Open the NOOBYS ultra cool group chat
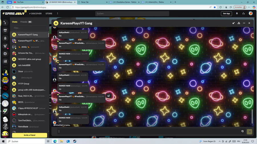This screenshot has width=257, height=144. [29, 59]
